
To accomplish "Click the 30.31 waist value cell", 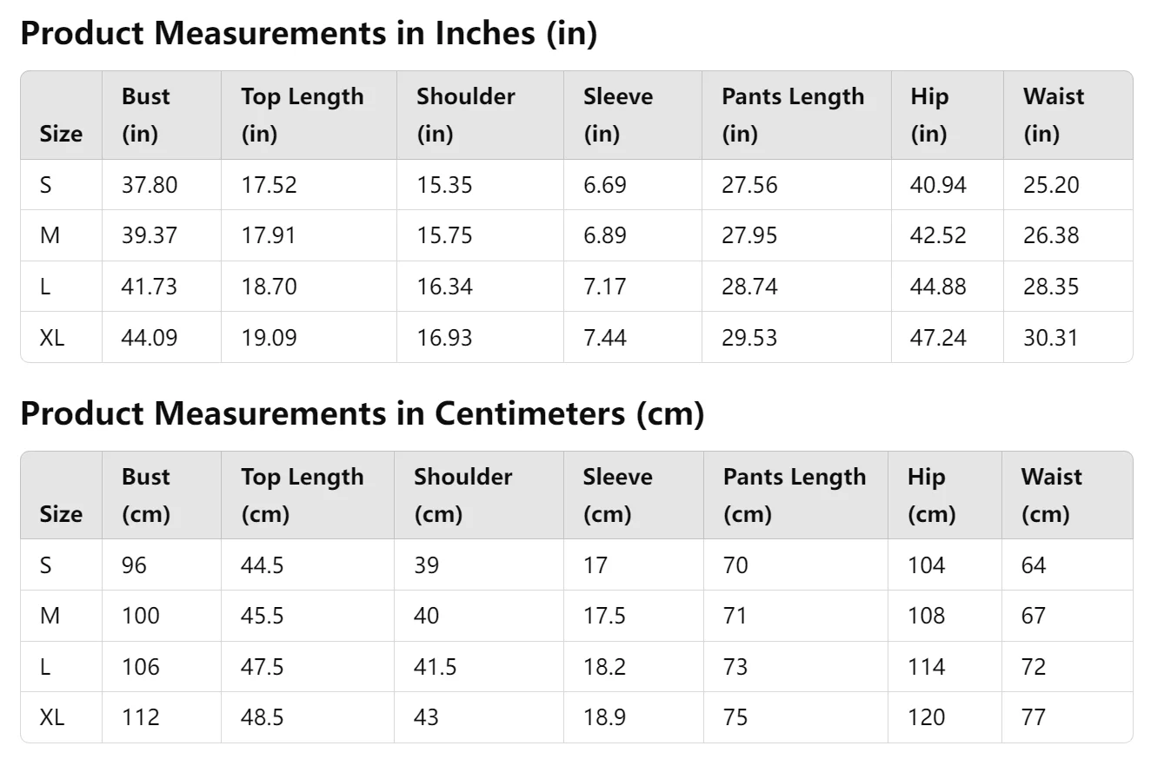I will click(1051, 337).
